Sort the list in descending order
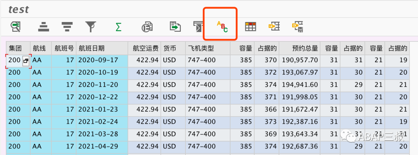 67,27
